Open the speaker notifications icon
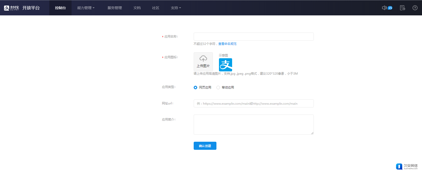This screenshot has height=173, width=422. (384, 8)
